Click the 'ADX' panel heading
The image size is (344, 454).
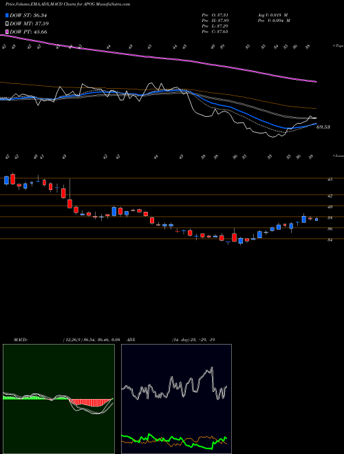click(131, 340)
